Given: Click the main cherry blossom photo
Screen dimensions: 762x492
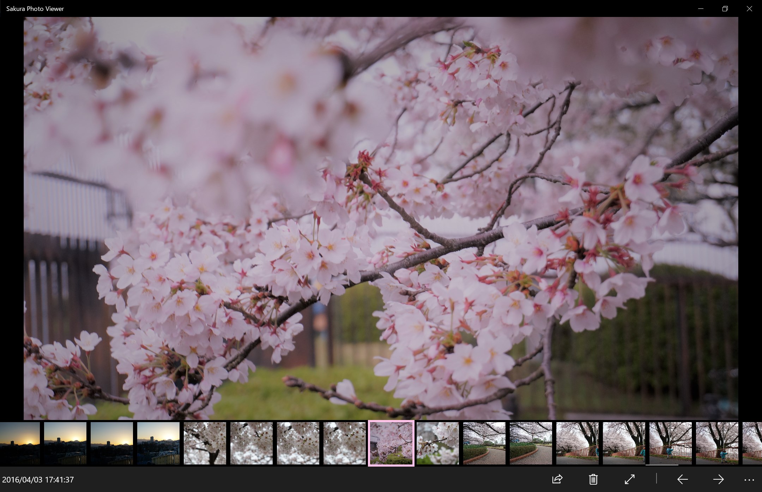Looking at the screenshot, I should pyautogui.click(x=381, y=218).
